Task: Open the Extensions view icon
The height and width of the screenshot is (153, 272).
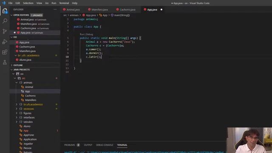Action: [x=5, y=52]
